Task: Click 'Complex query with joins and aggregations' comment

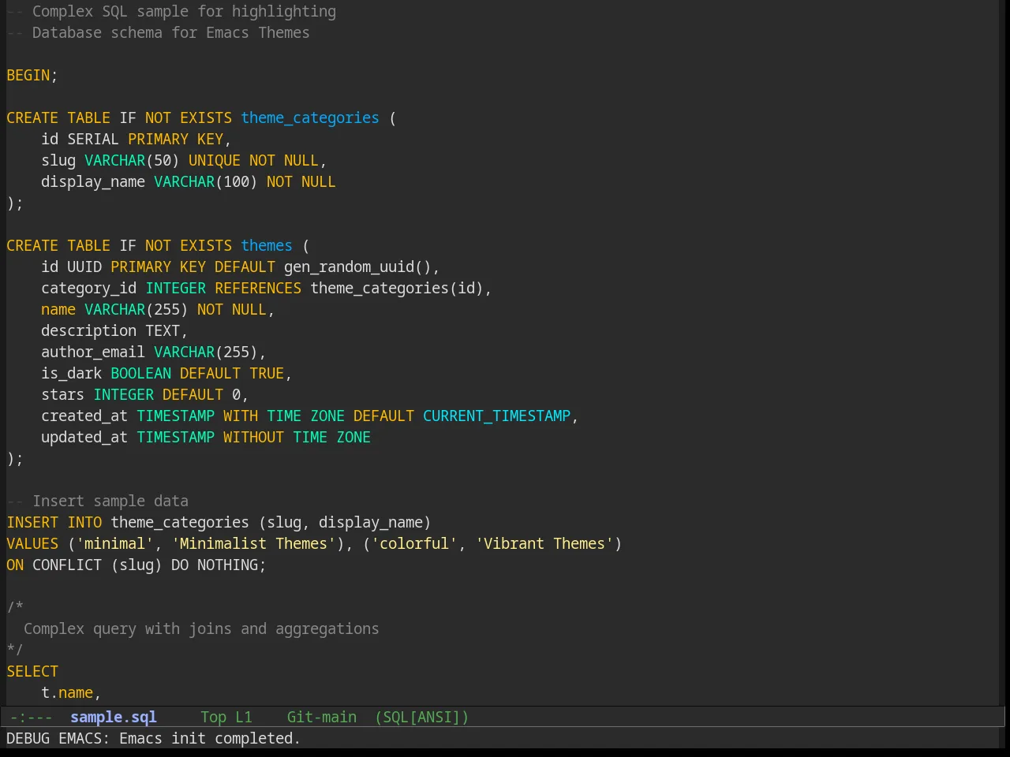Action: coord(201,628)
